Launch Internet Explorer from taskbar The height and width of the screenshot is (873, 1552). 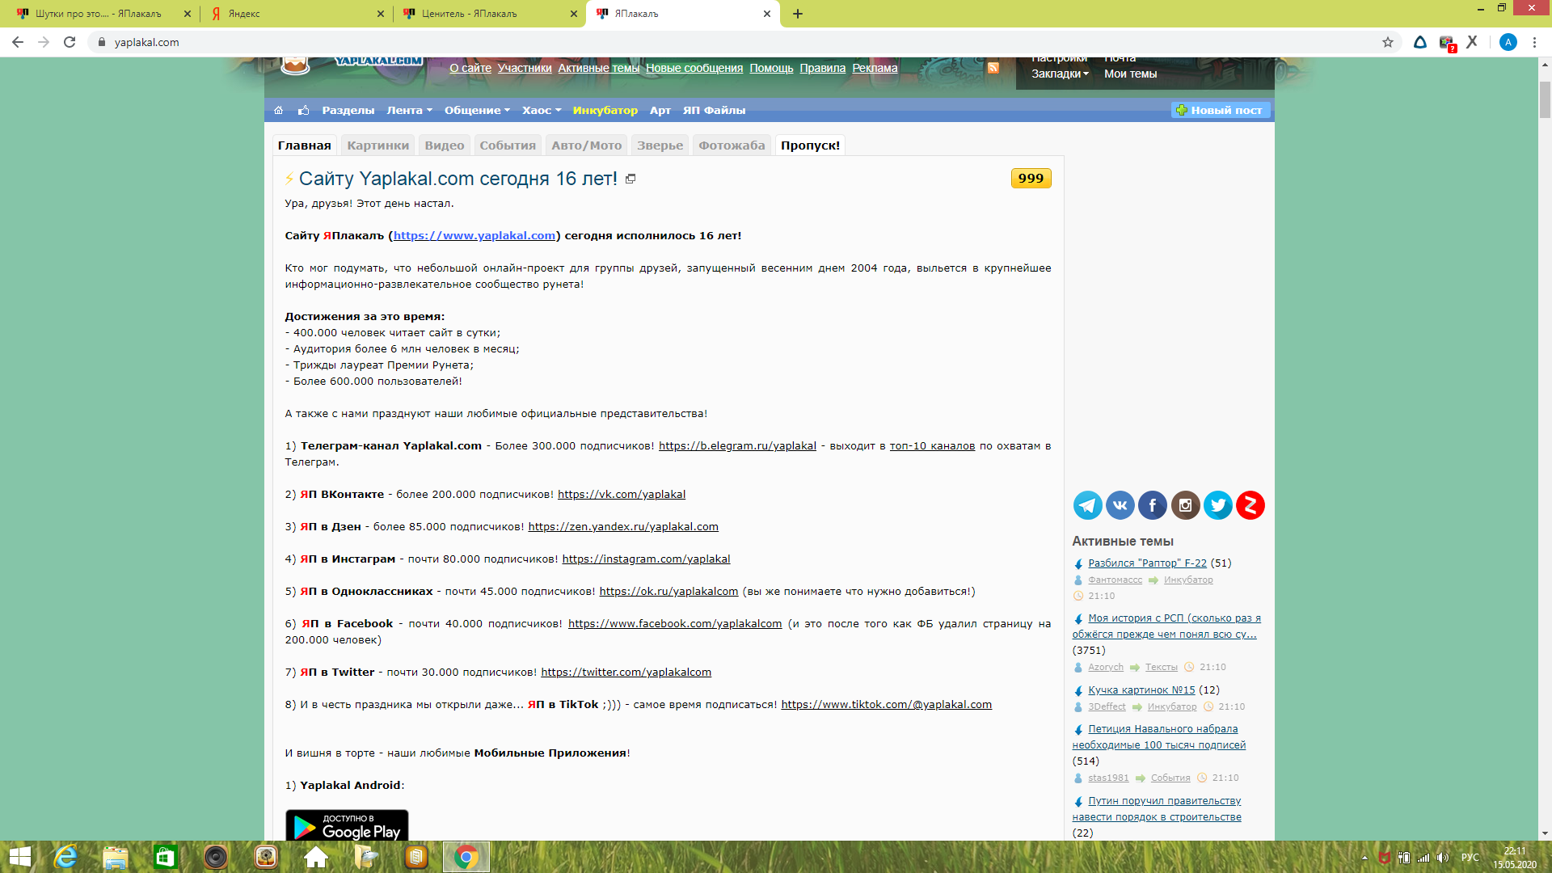[x=65, y=857]
